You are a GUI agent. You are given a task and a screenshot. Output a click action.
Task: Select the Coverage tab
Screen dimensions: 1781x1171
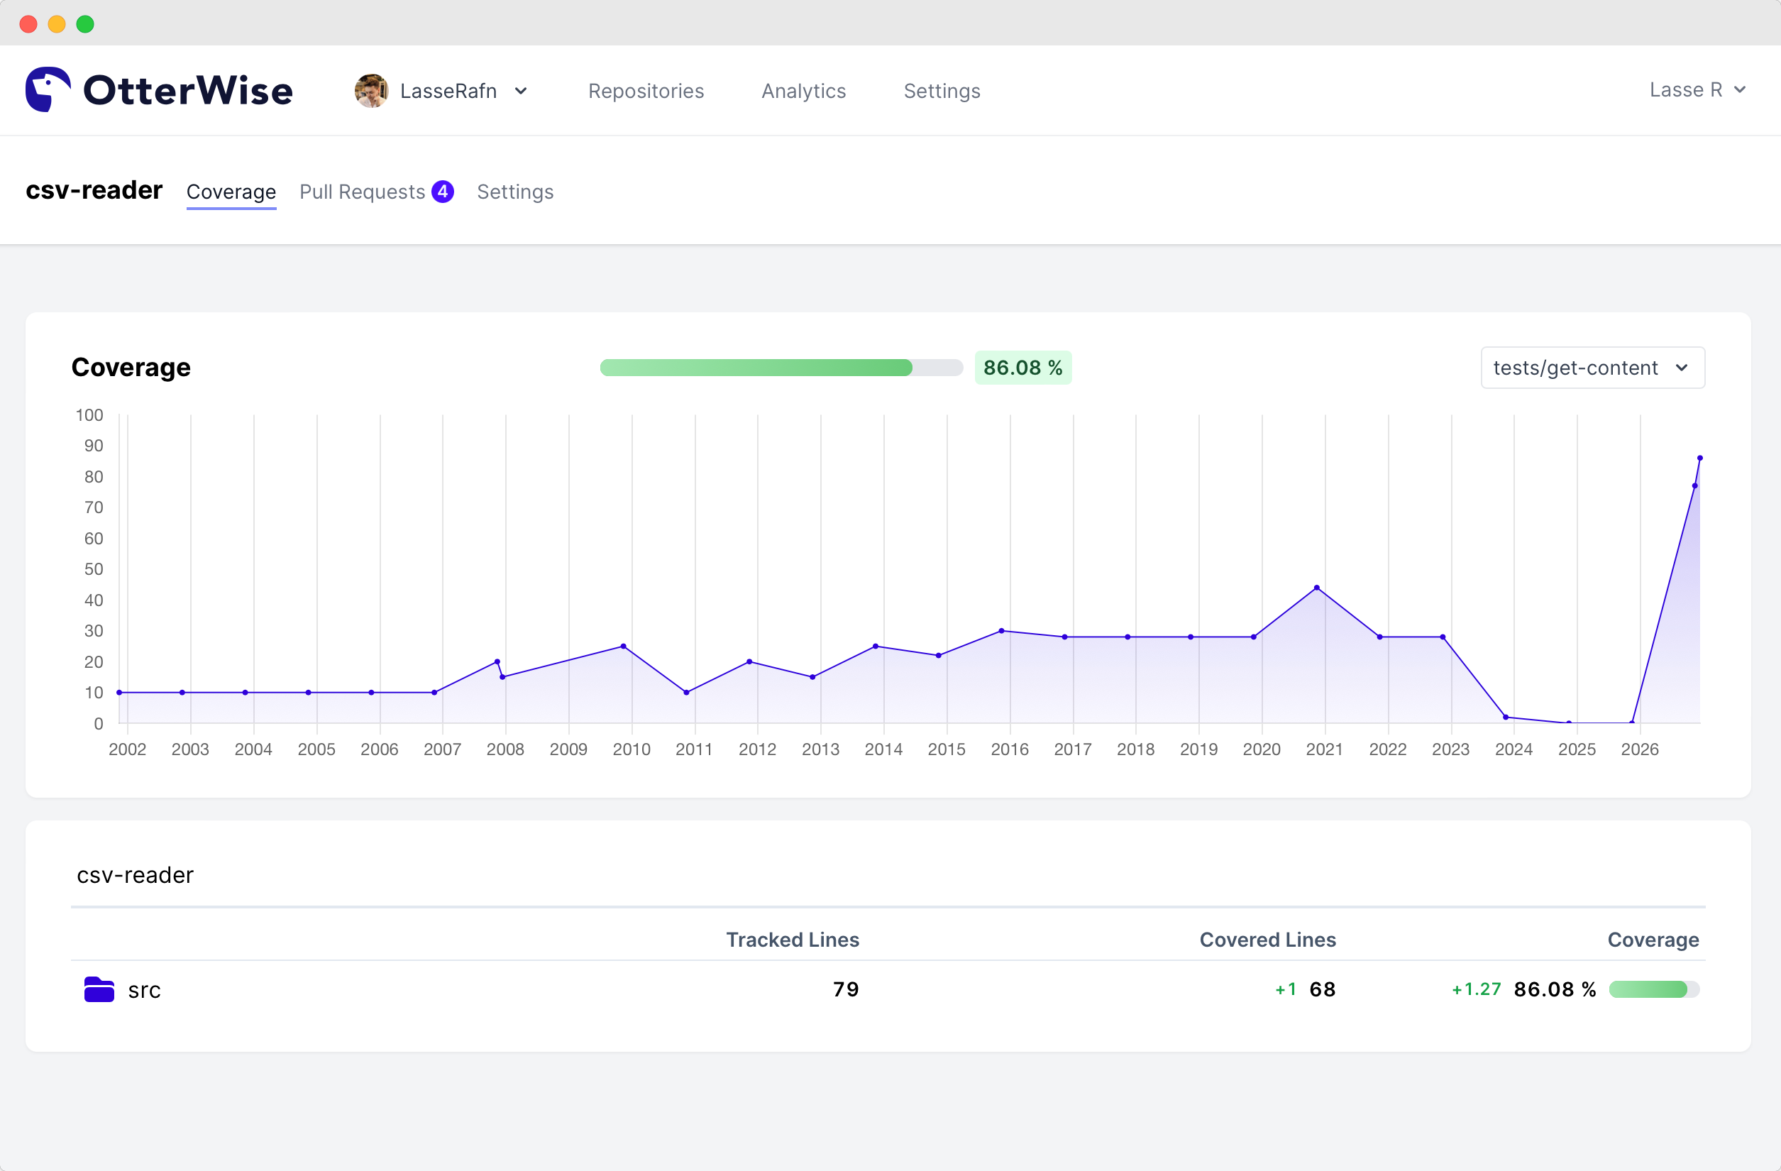tap(231, 192)
